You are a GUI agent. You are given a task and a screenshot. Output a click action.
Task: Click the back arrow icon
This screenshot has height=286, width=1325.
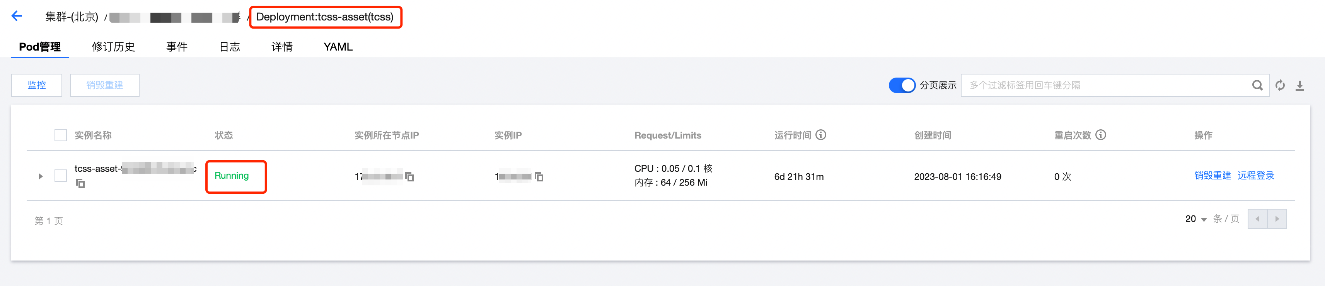pos(17,16)
